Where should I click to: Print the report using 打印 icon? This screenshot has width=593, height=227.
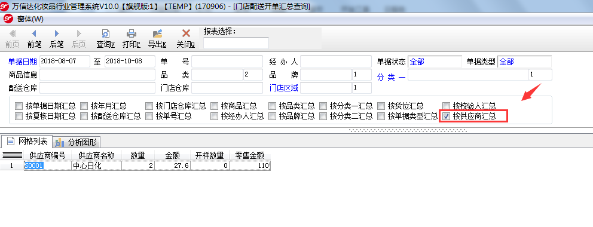(132, 33)
